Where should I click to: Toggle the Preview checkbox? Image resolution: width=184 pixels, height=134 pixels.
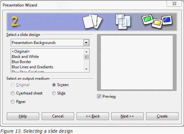pyautogui.click(x=99, y=96)
